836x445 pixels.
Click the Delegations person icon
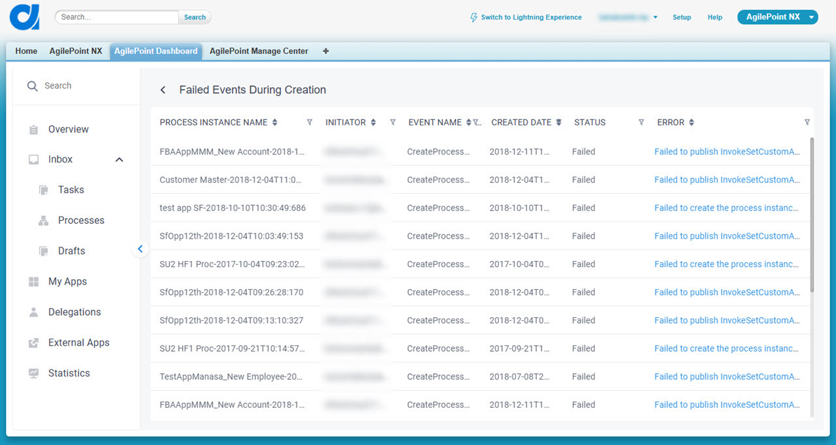33,313
